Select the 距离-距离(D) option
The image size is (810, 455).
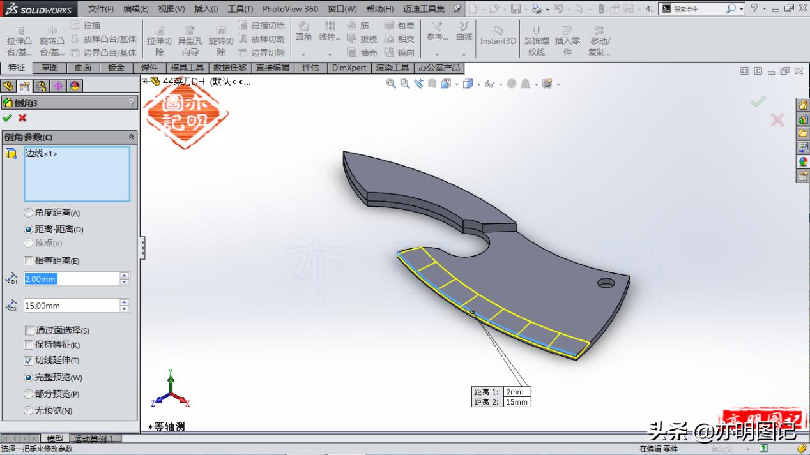tap(27, 229)
